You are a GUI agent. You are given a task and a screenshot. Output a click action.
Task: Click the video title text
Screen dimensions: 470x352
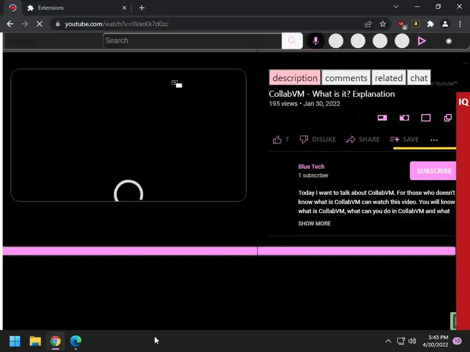tap(331, 93)
